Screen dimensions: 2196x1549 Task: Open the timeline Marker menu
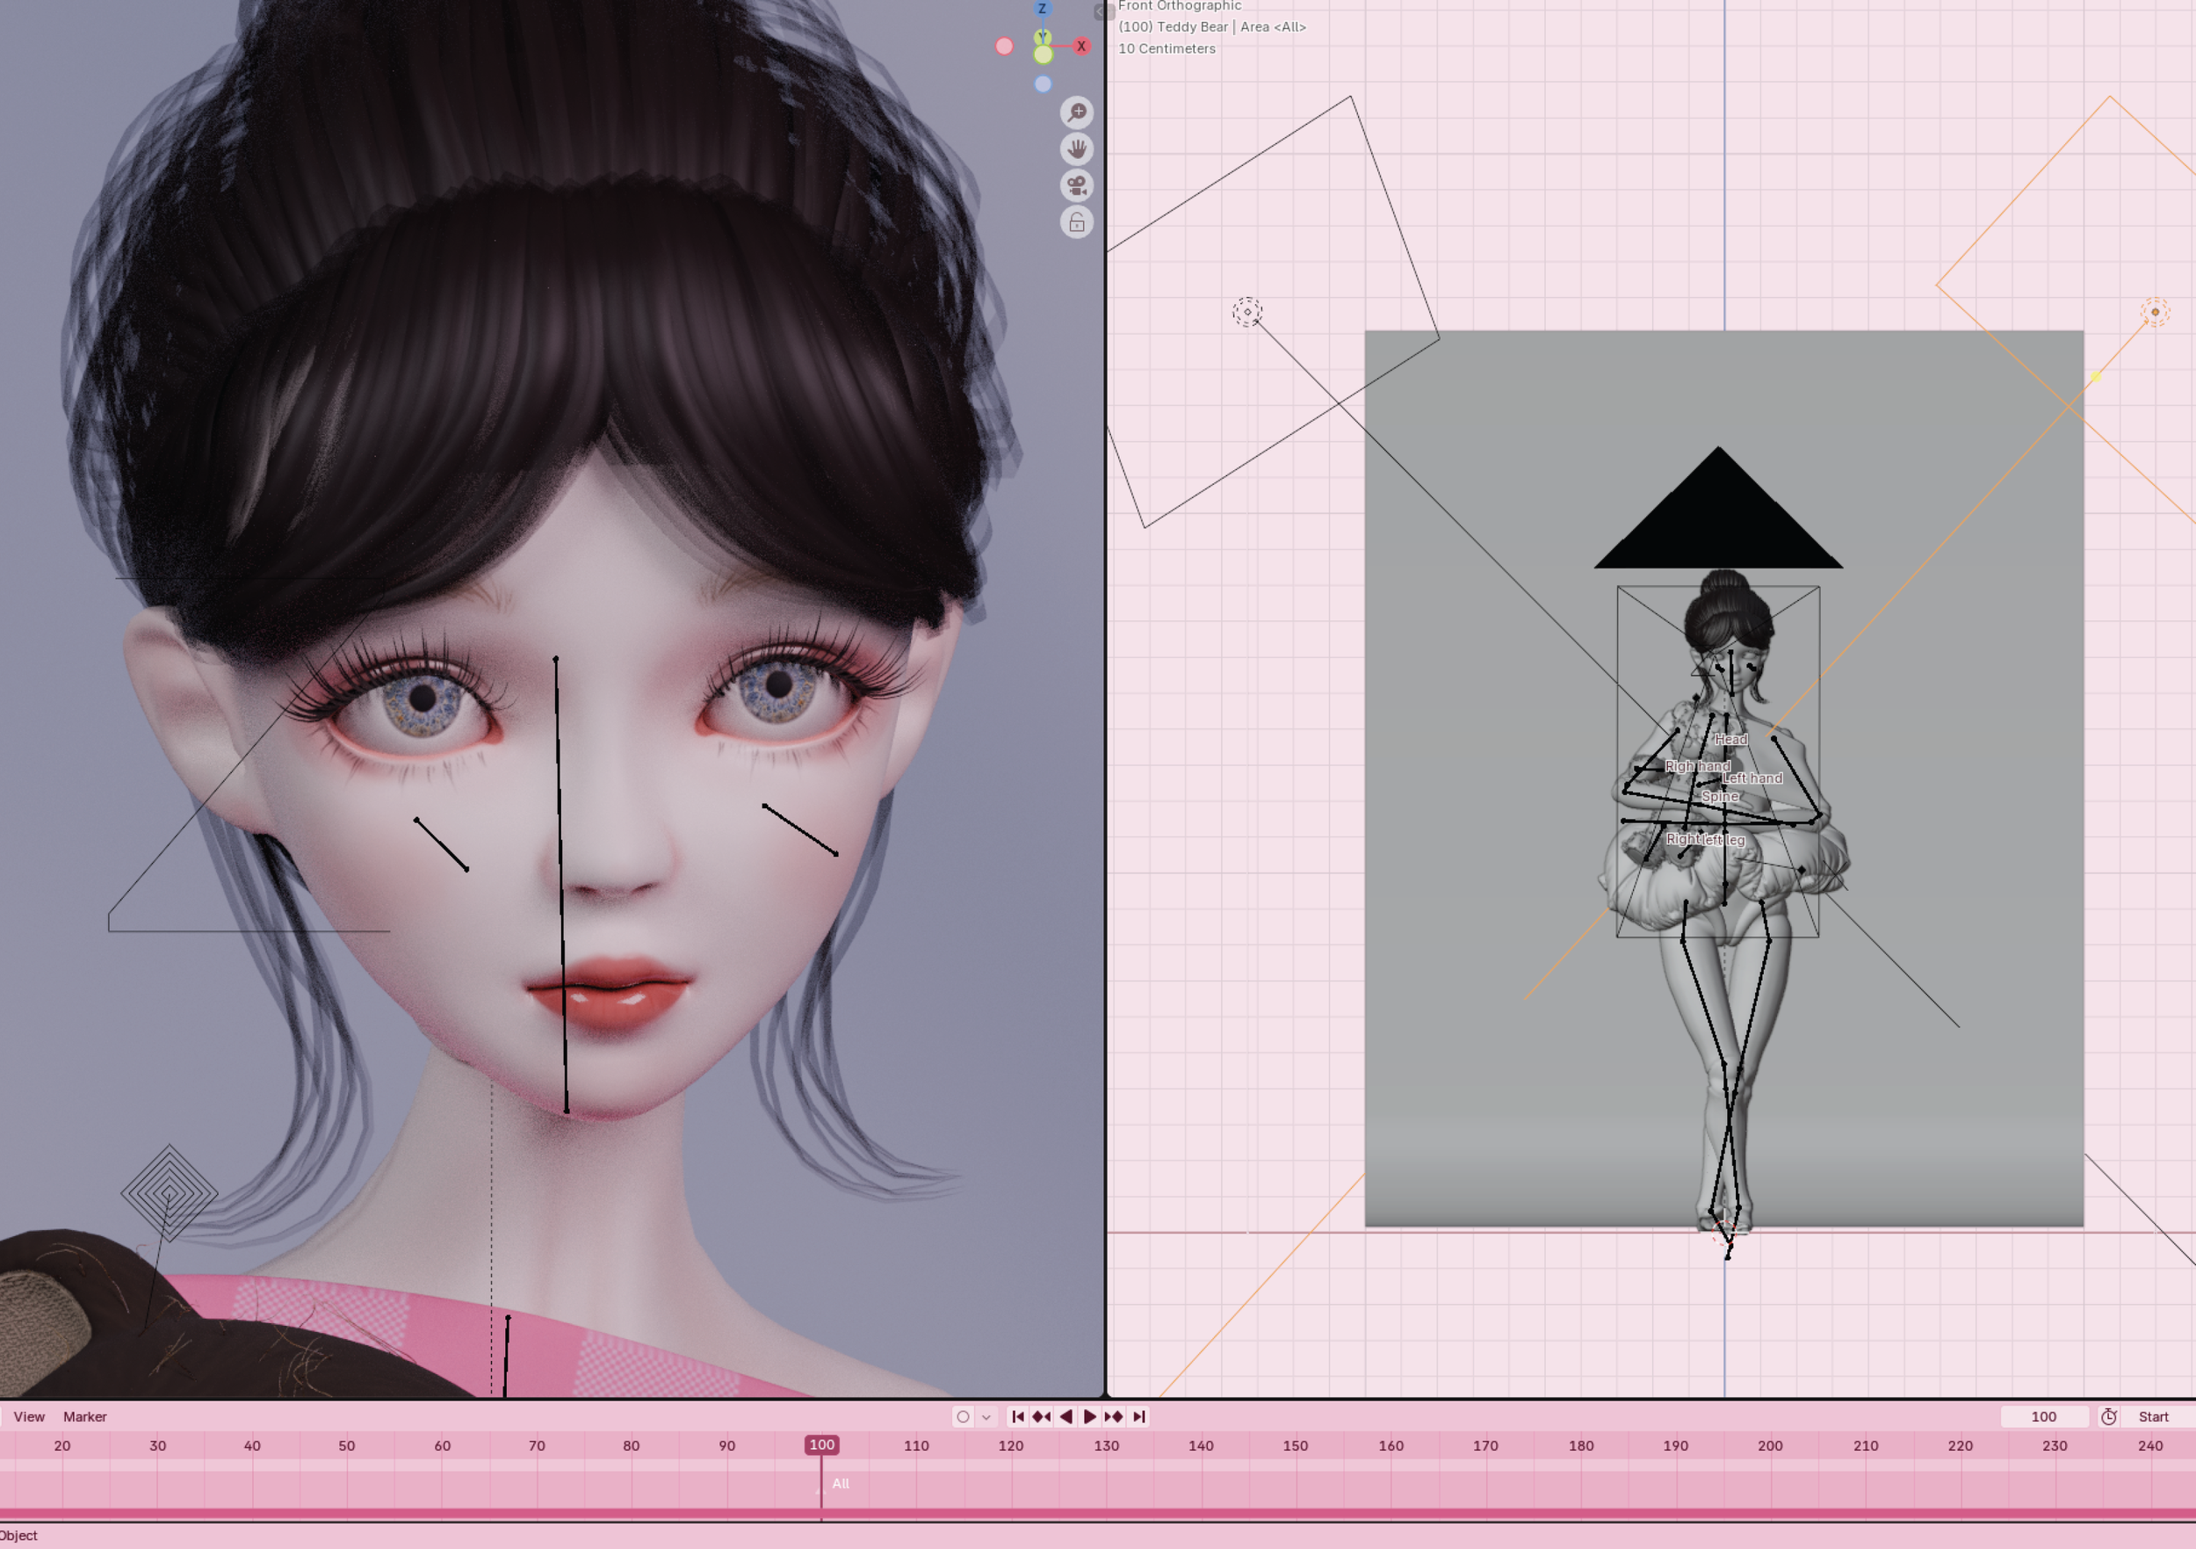pyautogui.click(x=84, y=1417)
